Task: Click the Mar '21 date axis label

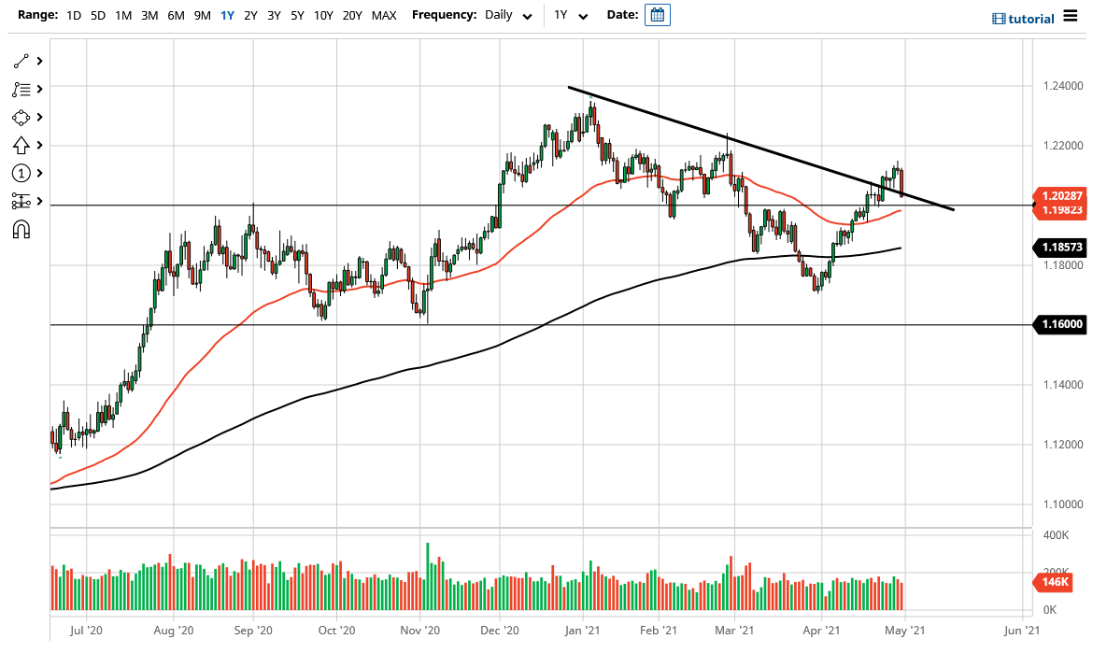Action: click(x=734, y=630)
